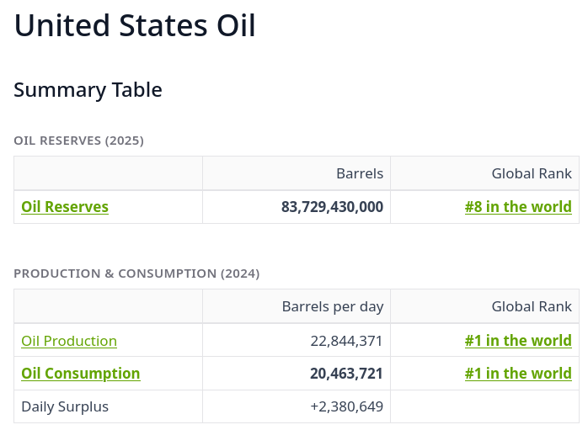Select the 22,844,371 production value
Image resolution: width=588 pixels, height=430 pixels.
pyautogui.click(x=347, y=341)
